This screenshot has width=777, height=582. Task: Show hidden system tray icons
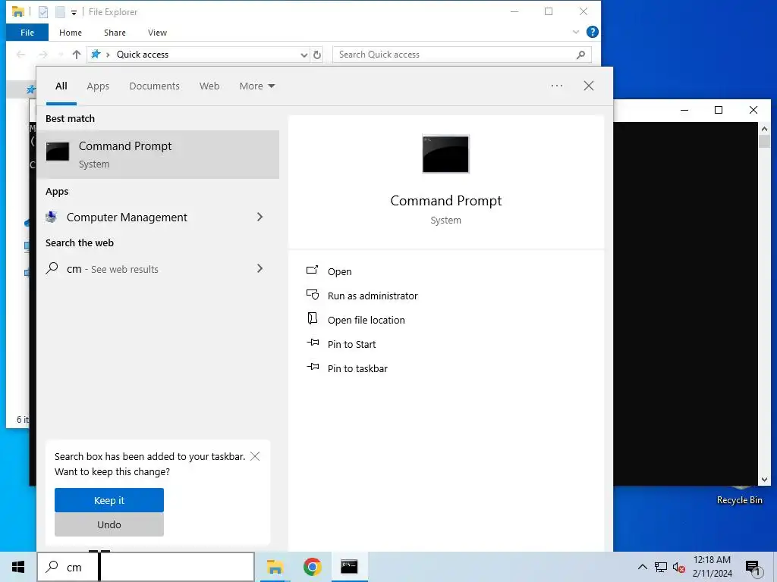(642, 567)
